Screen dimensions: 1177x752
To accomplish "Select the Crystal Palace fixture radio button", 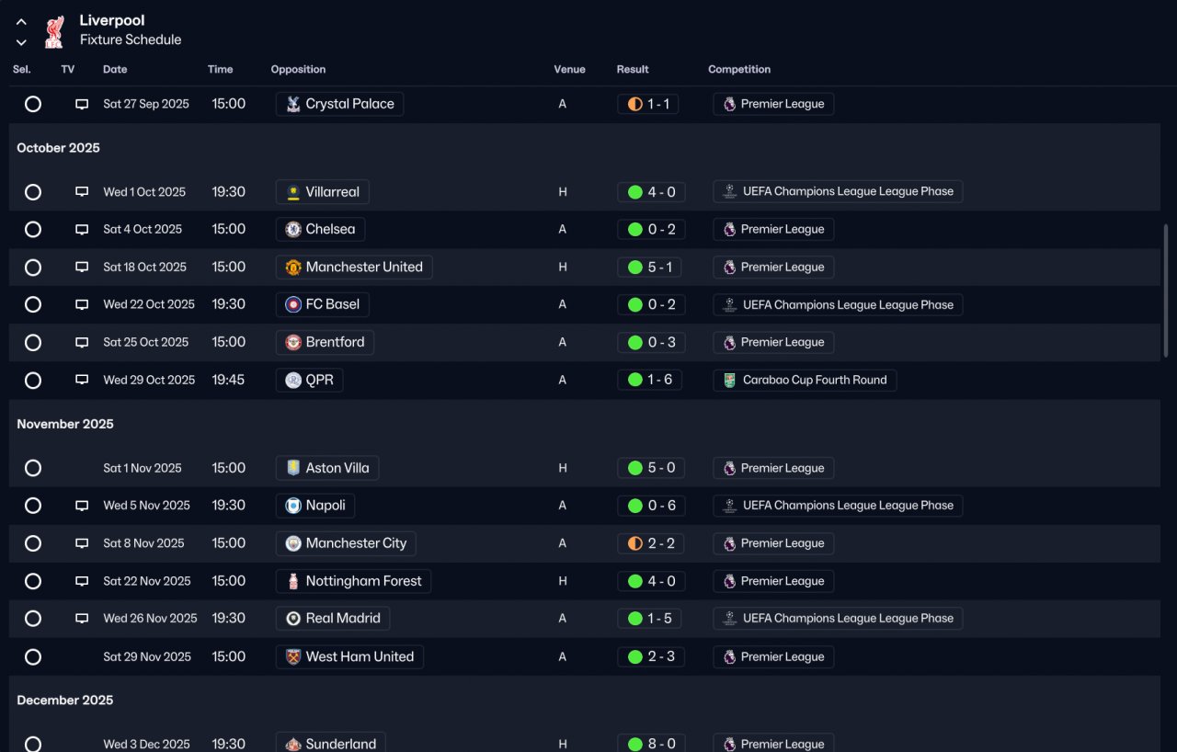I will click(x=33, y=105).
